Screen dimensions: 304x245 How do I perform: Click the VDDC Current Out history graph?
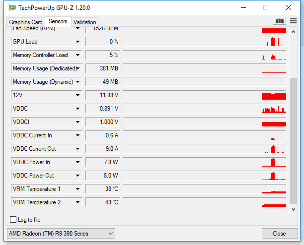coord(205,149)
